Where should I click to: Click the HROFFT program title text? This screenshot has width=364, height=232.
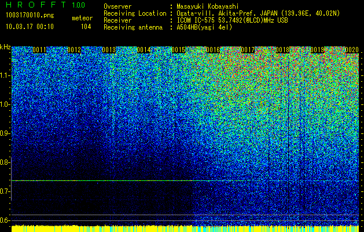(x=36, y=5)
